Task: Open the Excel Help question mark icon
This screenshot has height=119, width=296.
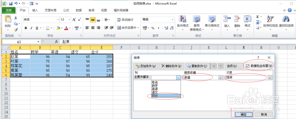Action: [290, 10]
